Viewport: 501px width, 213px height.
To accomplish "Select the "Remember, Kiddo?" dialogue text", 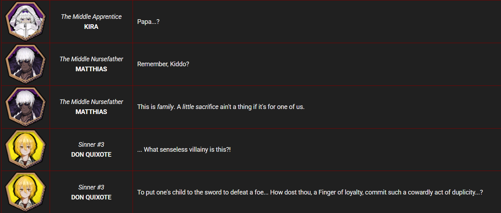I will click(163, 64).
